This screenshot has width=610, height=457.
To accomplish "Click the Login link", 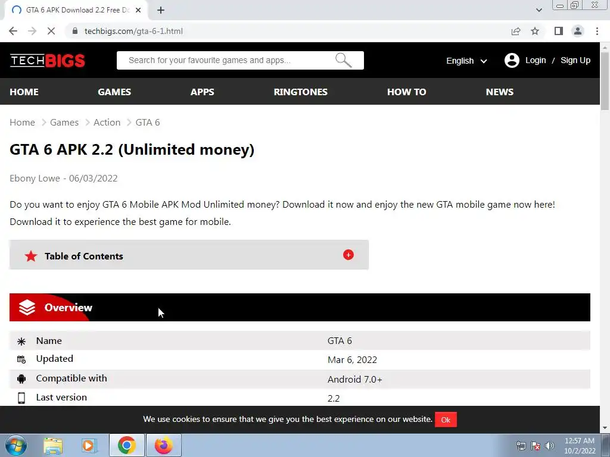I will [x=536, y=60].
